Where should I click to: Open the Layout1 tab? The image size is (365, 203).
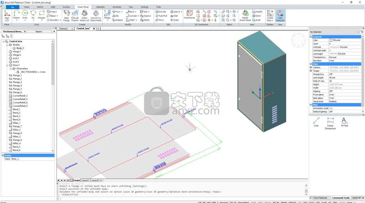click(85, 180)
